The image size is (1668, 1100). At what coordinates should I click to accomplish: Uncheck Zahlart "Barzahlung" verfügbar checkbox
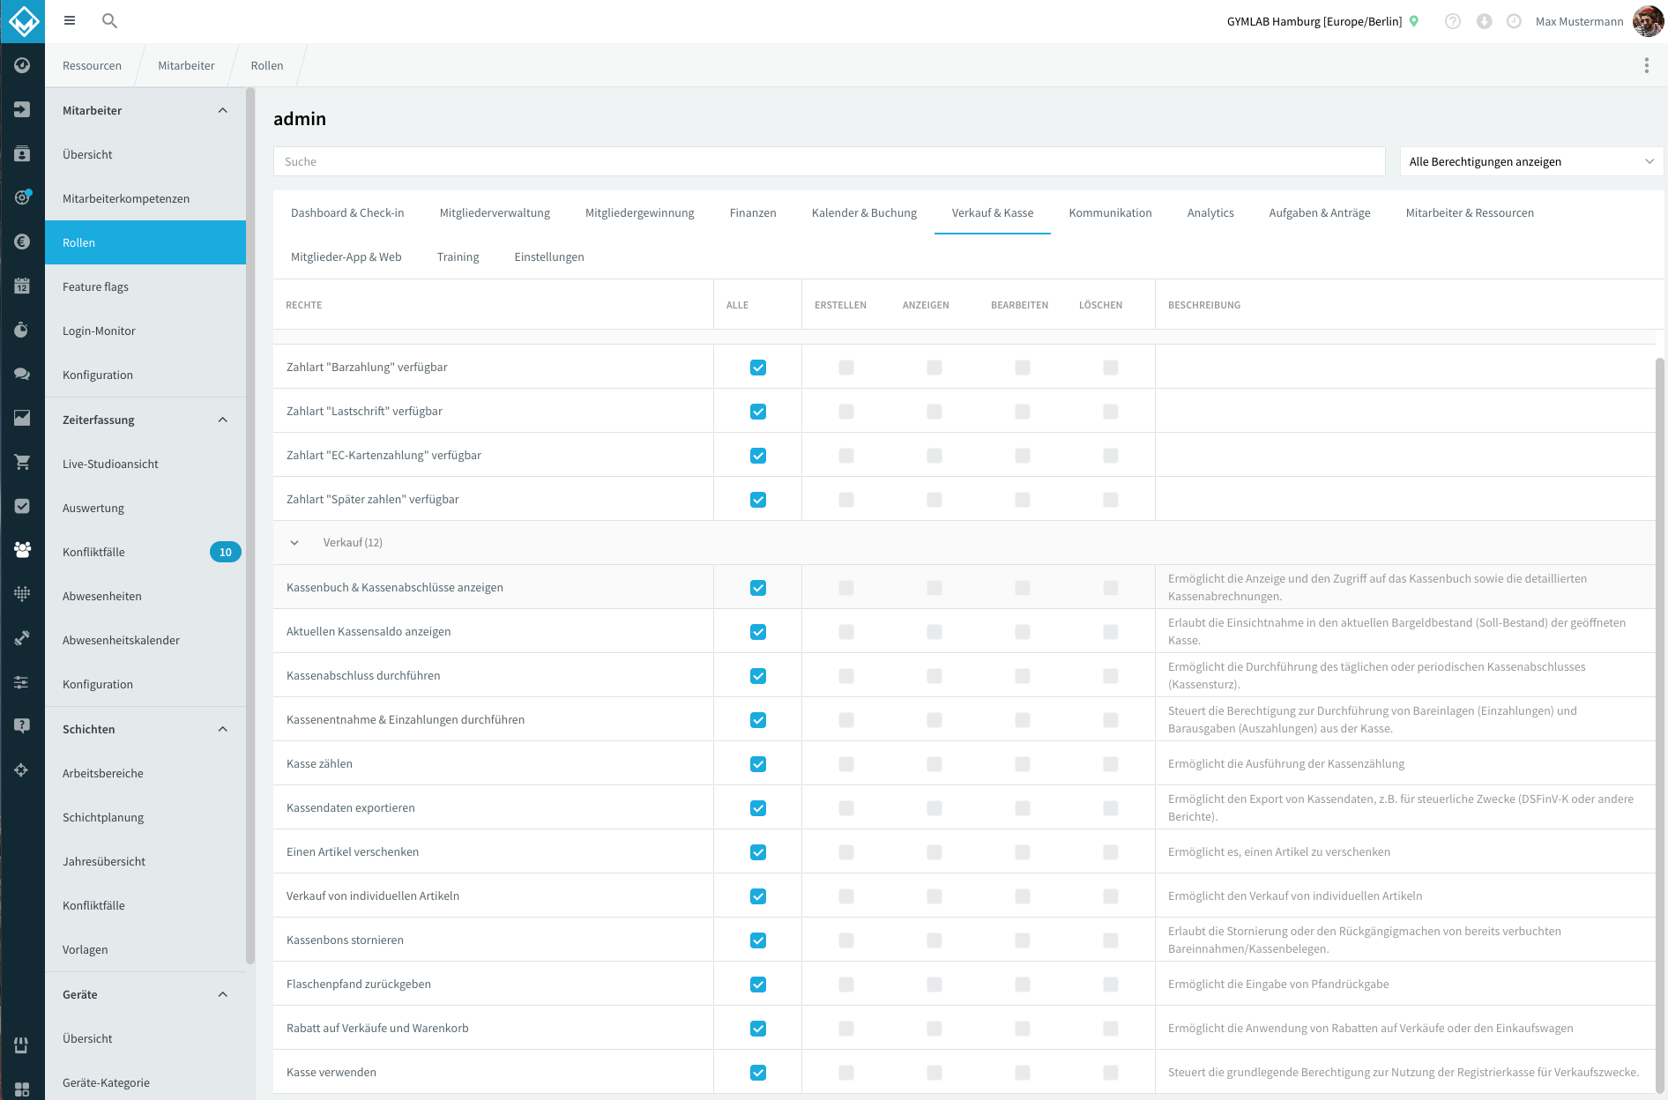[x=758, y=368]
